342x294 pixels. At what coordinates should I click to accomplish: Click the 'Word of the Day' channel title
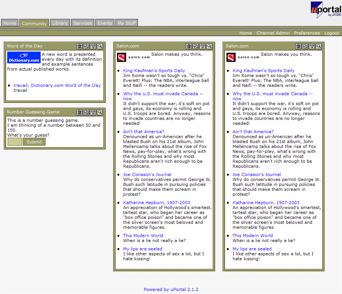(x=25, y=46)
